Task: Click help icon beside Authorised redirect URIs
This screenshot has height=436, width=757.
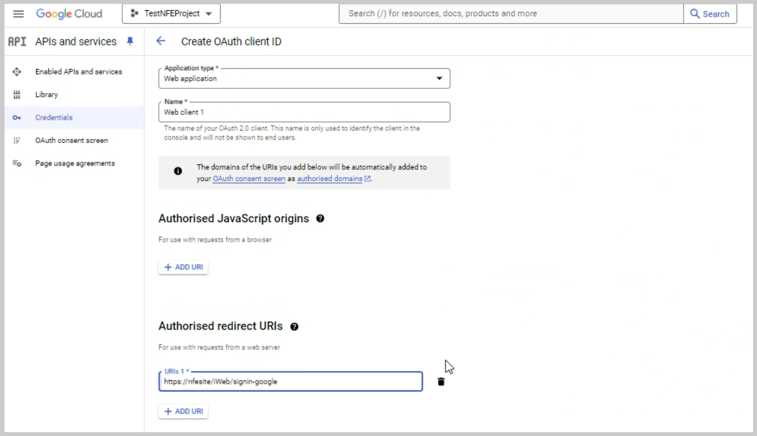Action: [x=294, y=327]
